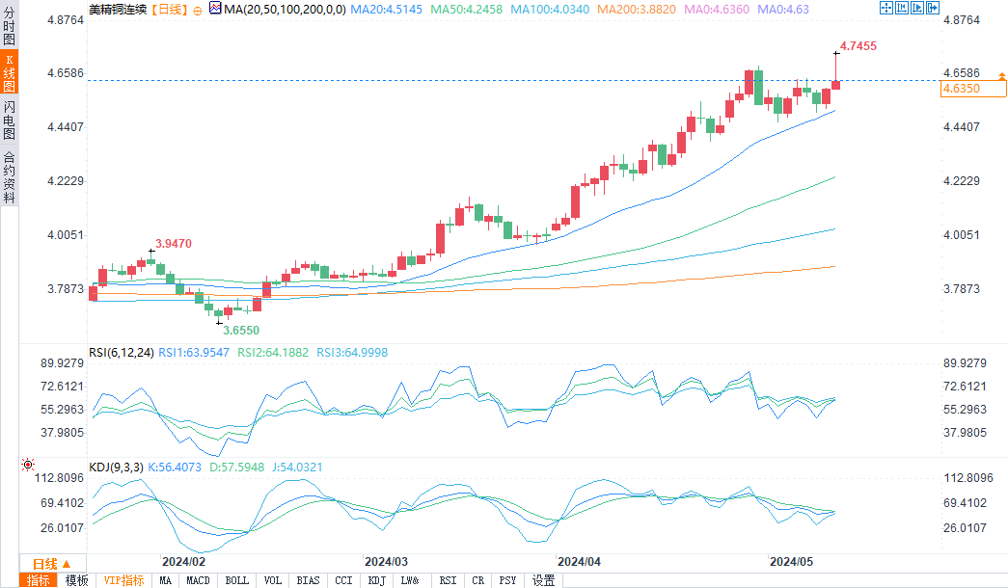Open MA(20,50,100,200,0,0) parameter settings

277,10
